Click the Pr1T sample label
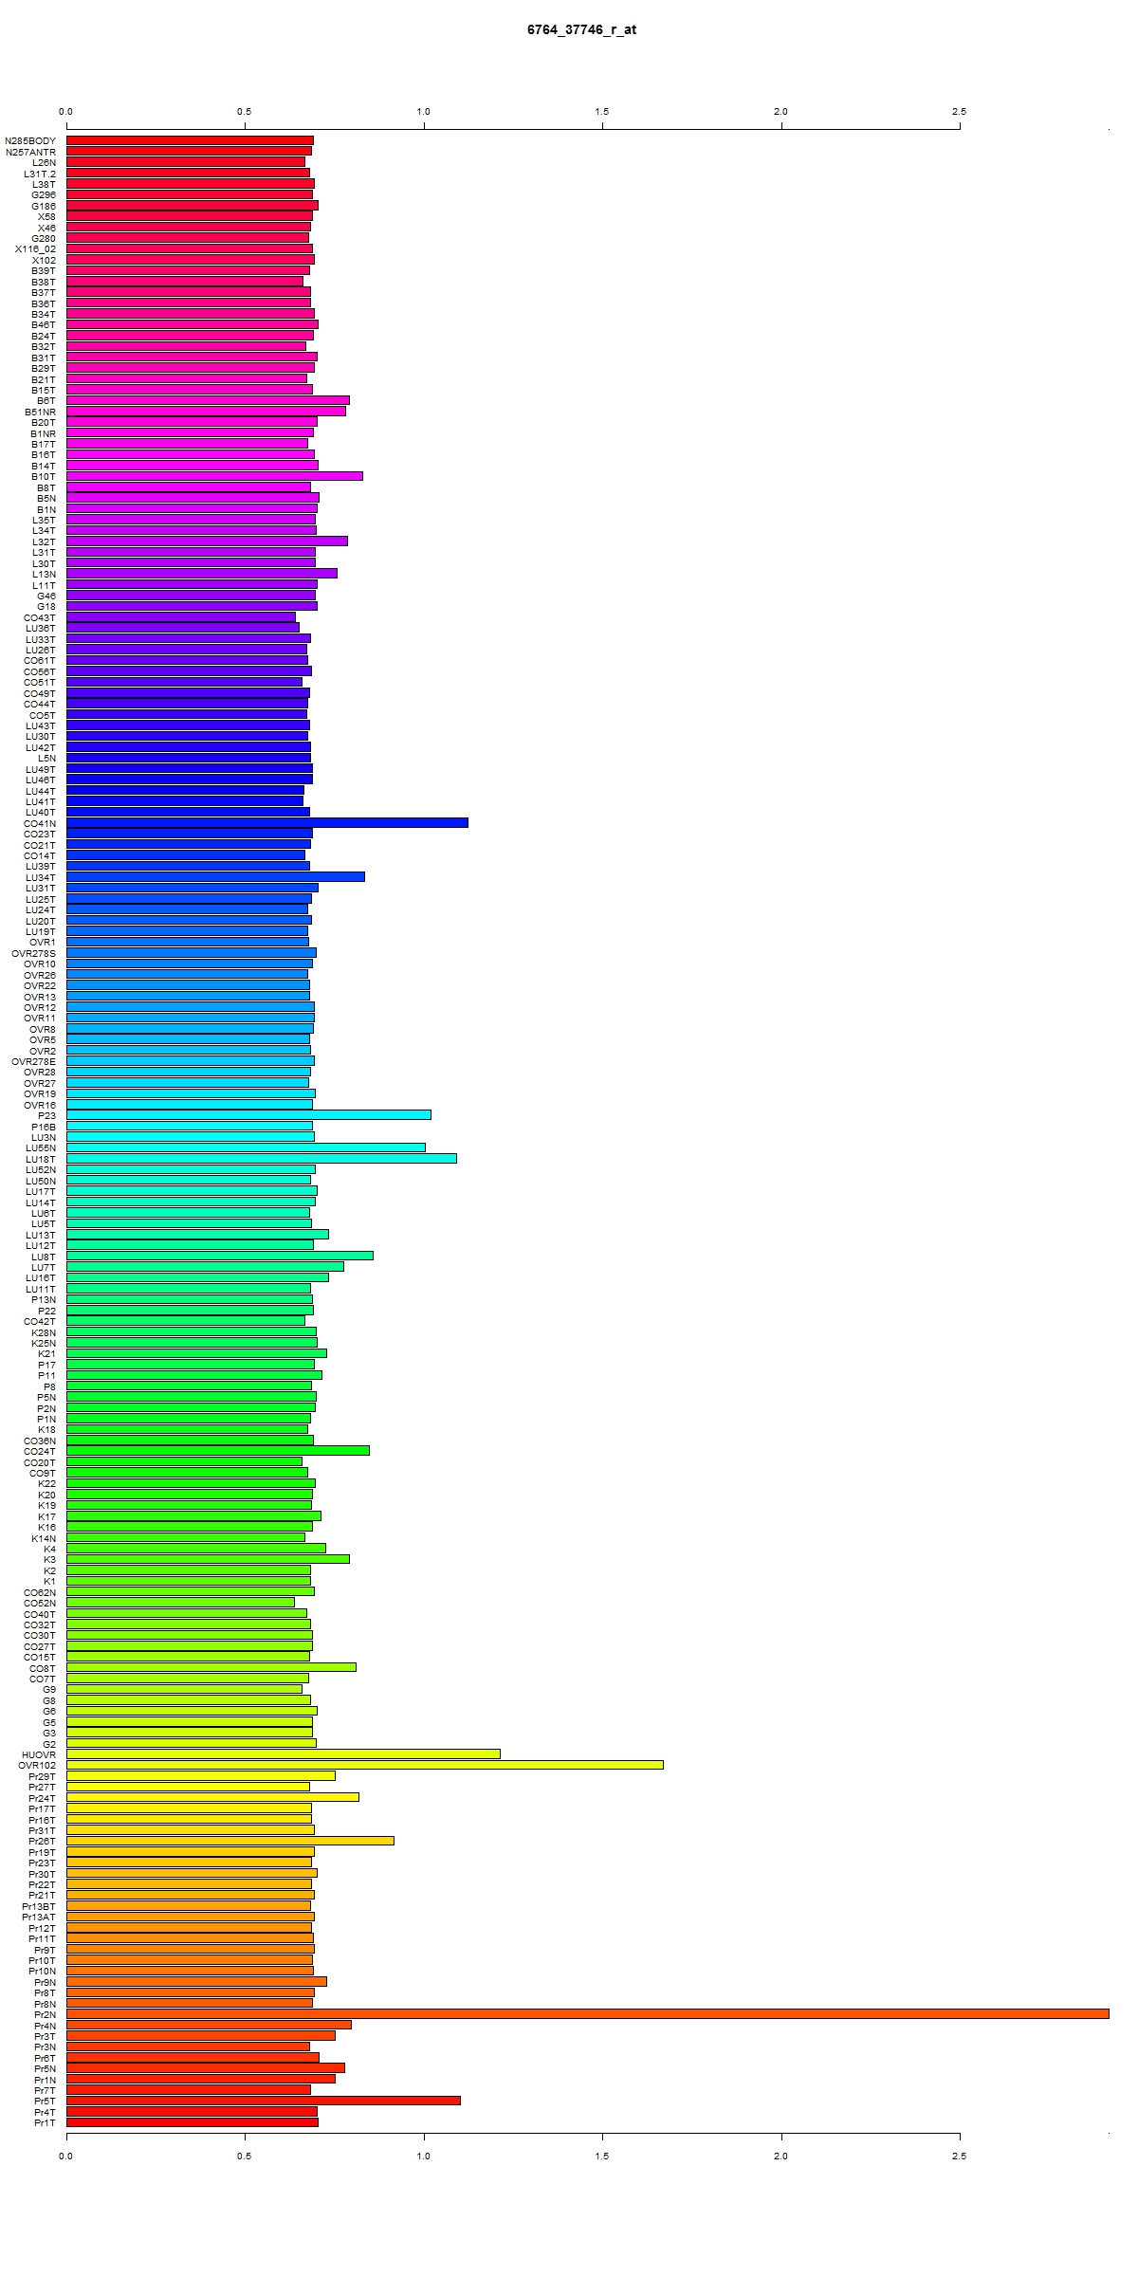Screen dimensions: 1138x2276 point(45,2122)
